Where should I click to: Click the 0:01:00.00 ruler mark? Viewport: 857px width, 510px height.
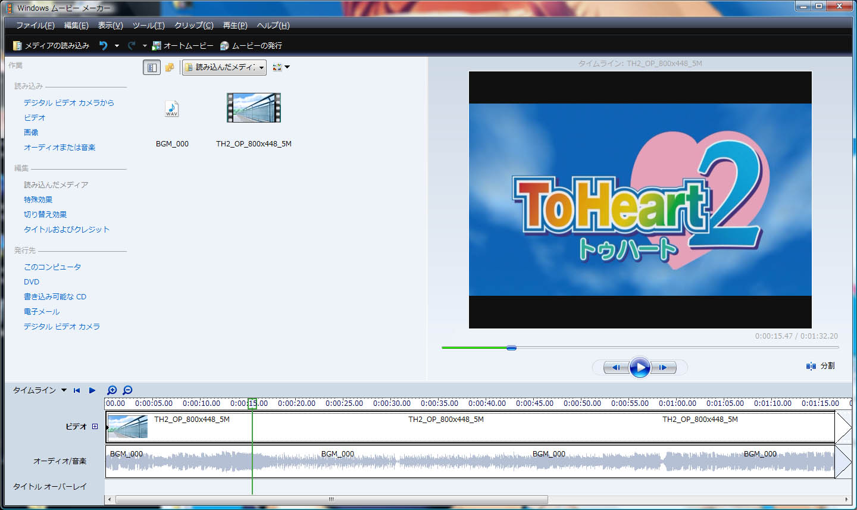tap(677, 403)
